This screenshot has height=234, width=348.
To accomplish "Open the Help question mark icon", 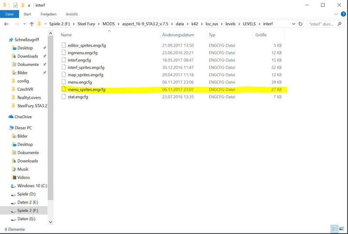I will [343, 14].
